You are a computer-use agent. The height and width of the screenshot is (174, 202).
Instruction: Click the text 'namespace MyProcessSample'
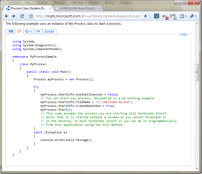pos(34,57)
